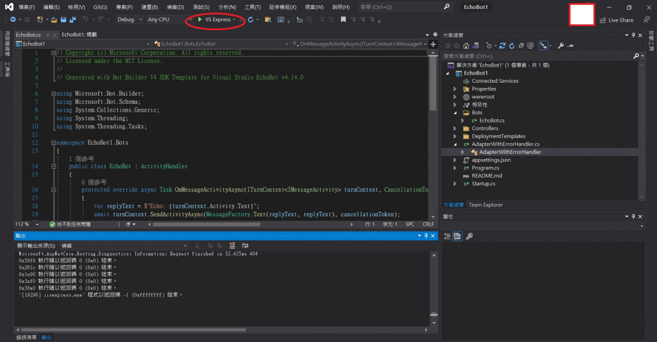Expand the DeploymentTemplates folder

pos(455,136)
